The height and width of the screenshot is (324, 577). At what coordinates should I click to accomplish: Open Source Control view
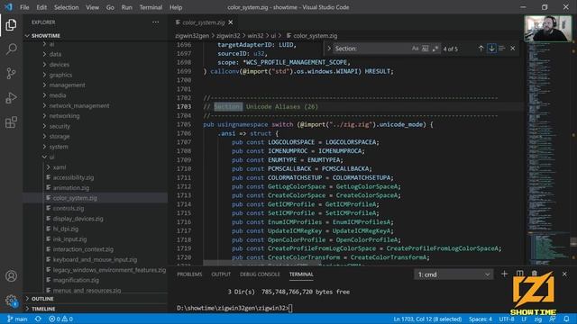pyautogui.click(x=11, y=74)
